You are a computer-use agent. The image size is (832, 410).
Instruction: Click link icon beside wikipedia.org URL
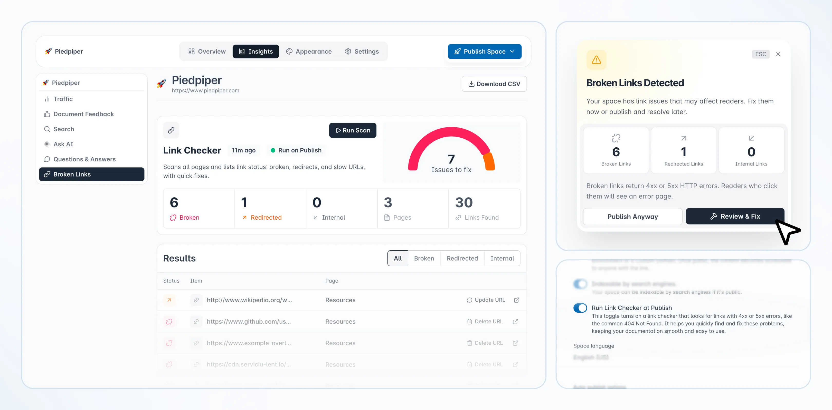[196, 300]
